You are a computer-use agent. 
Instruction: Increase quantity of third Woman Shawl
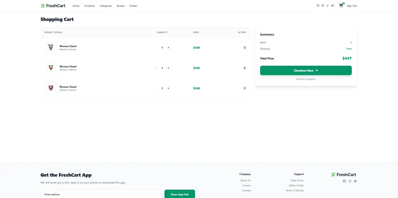pyautogui.click(x=168, y=88)
